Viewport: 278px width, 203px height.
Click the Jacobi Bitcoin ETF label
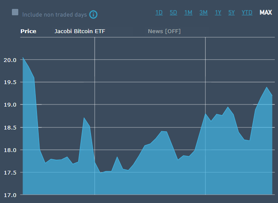point(80,31)
